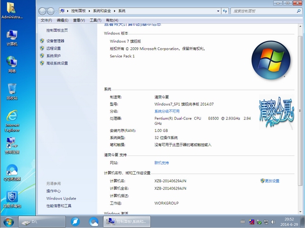This screenshot has height=228, width=305.
Task: Click the red-blue flag tray icon
Action: coord(252,222)
